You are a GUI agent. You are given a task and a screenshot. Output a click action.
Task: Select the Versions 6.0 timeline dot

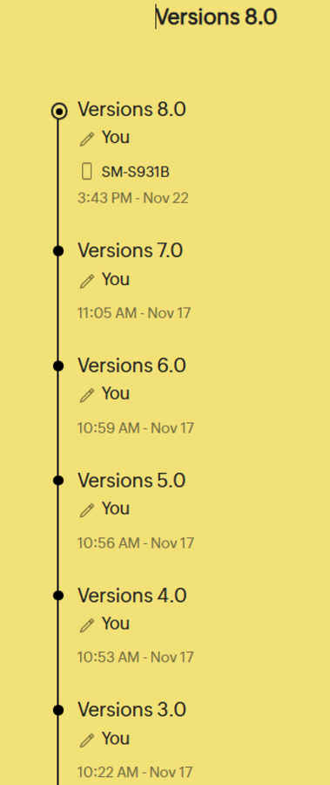pos(58,366)
